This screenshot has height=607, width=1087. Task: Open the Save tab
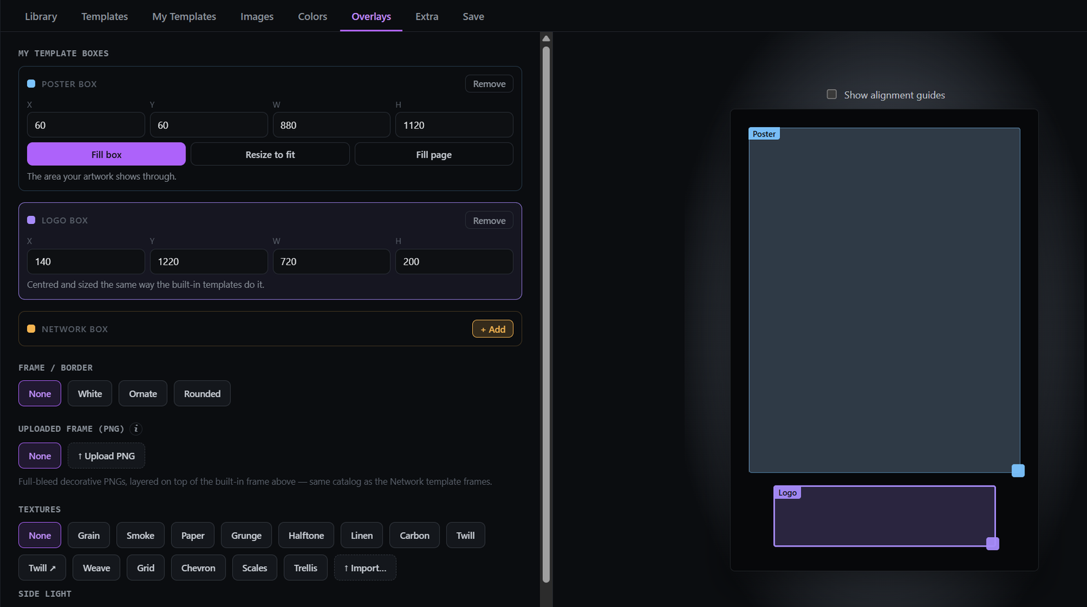(x=474, y=16)
